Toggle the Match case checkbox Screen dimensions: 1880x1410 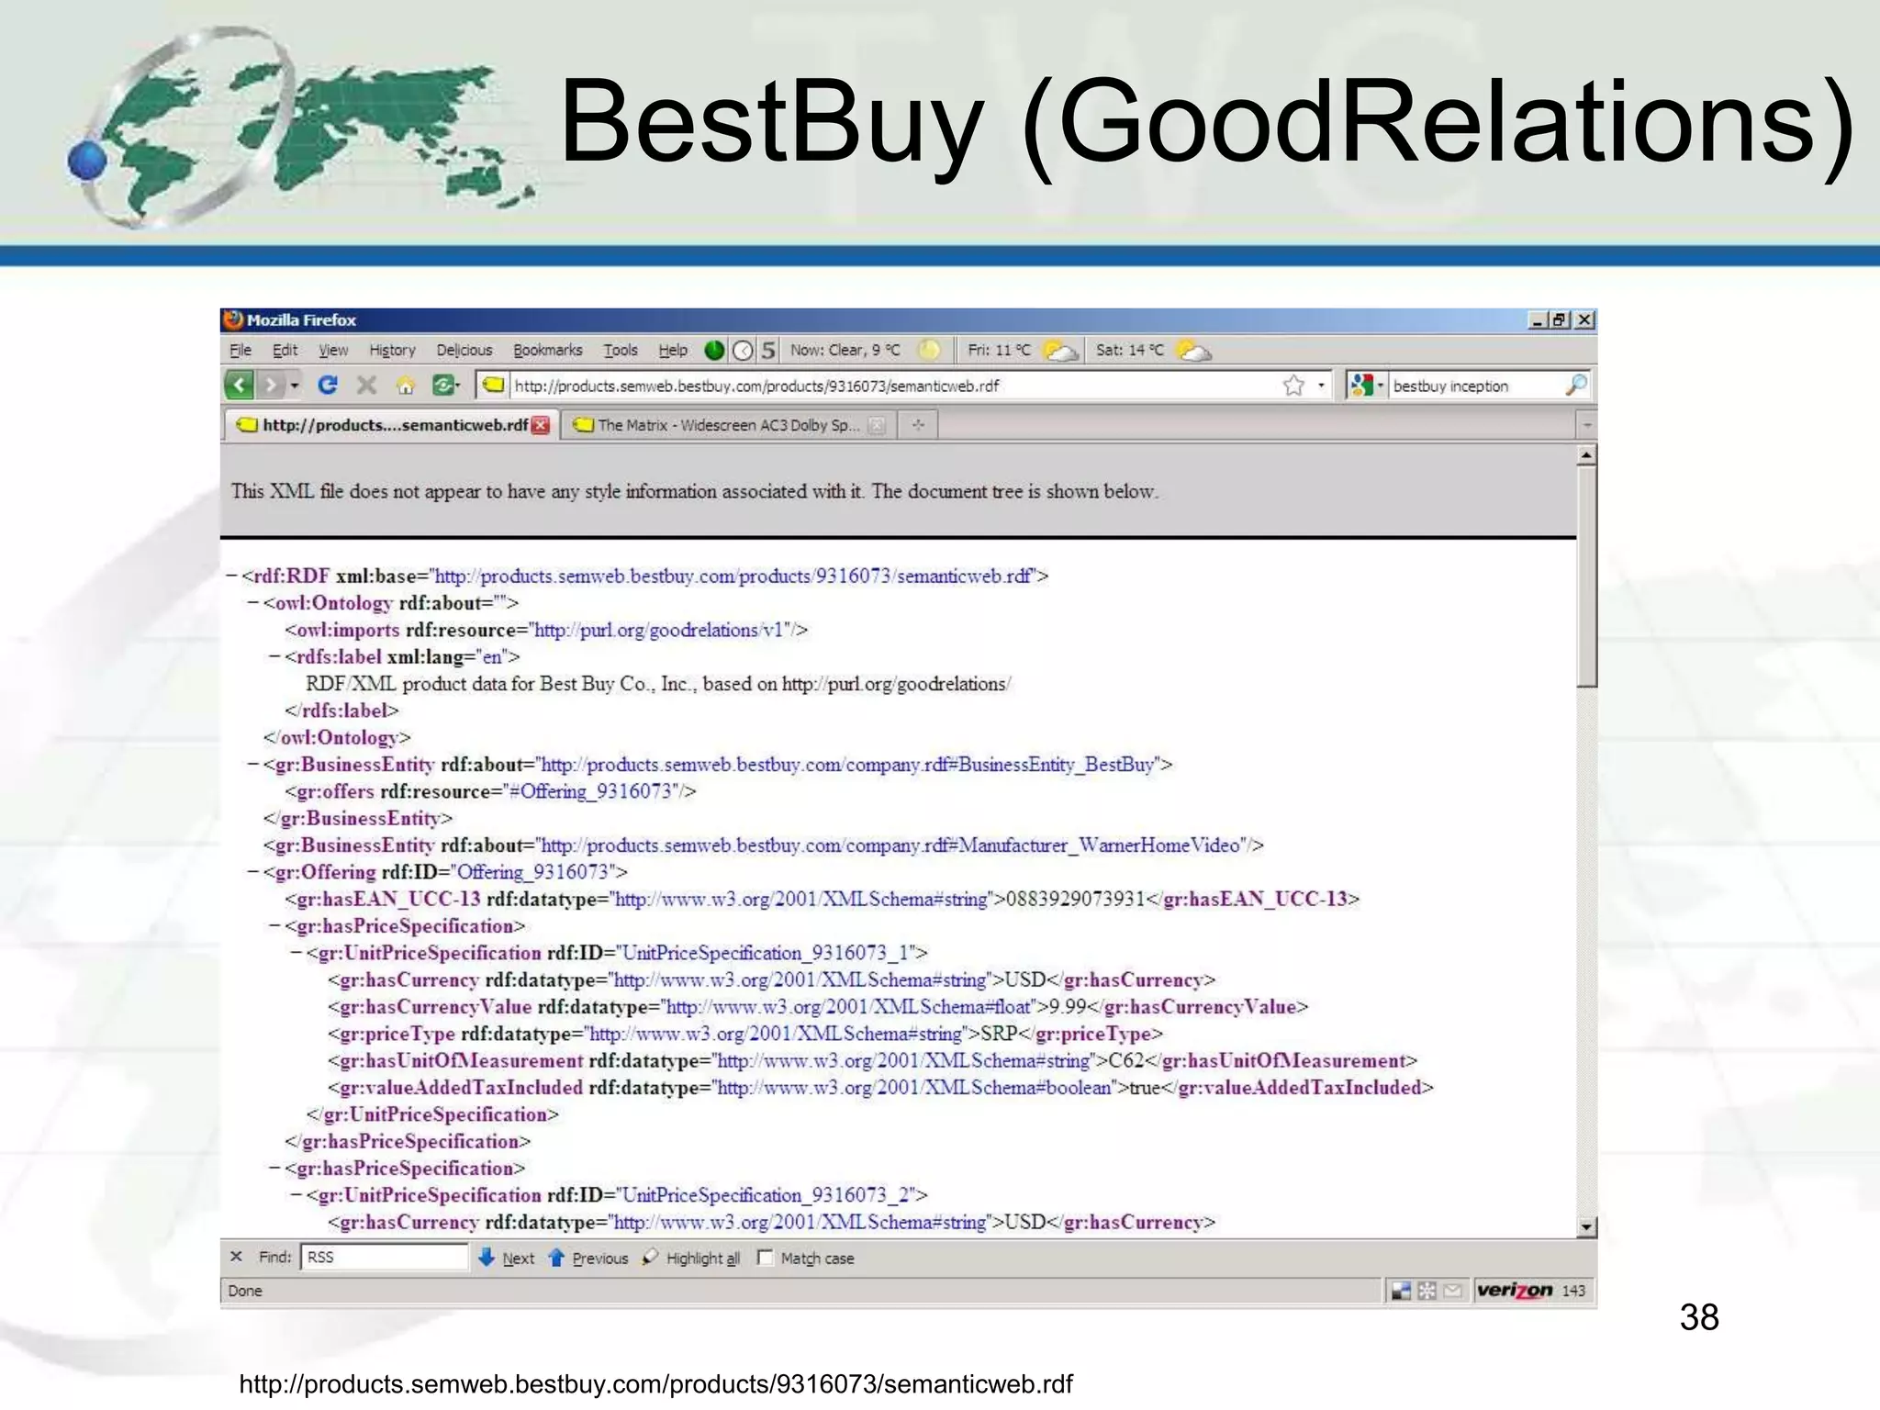pos(764,1258)
